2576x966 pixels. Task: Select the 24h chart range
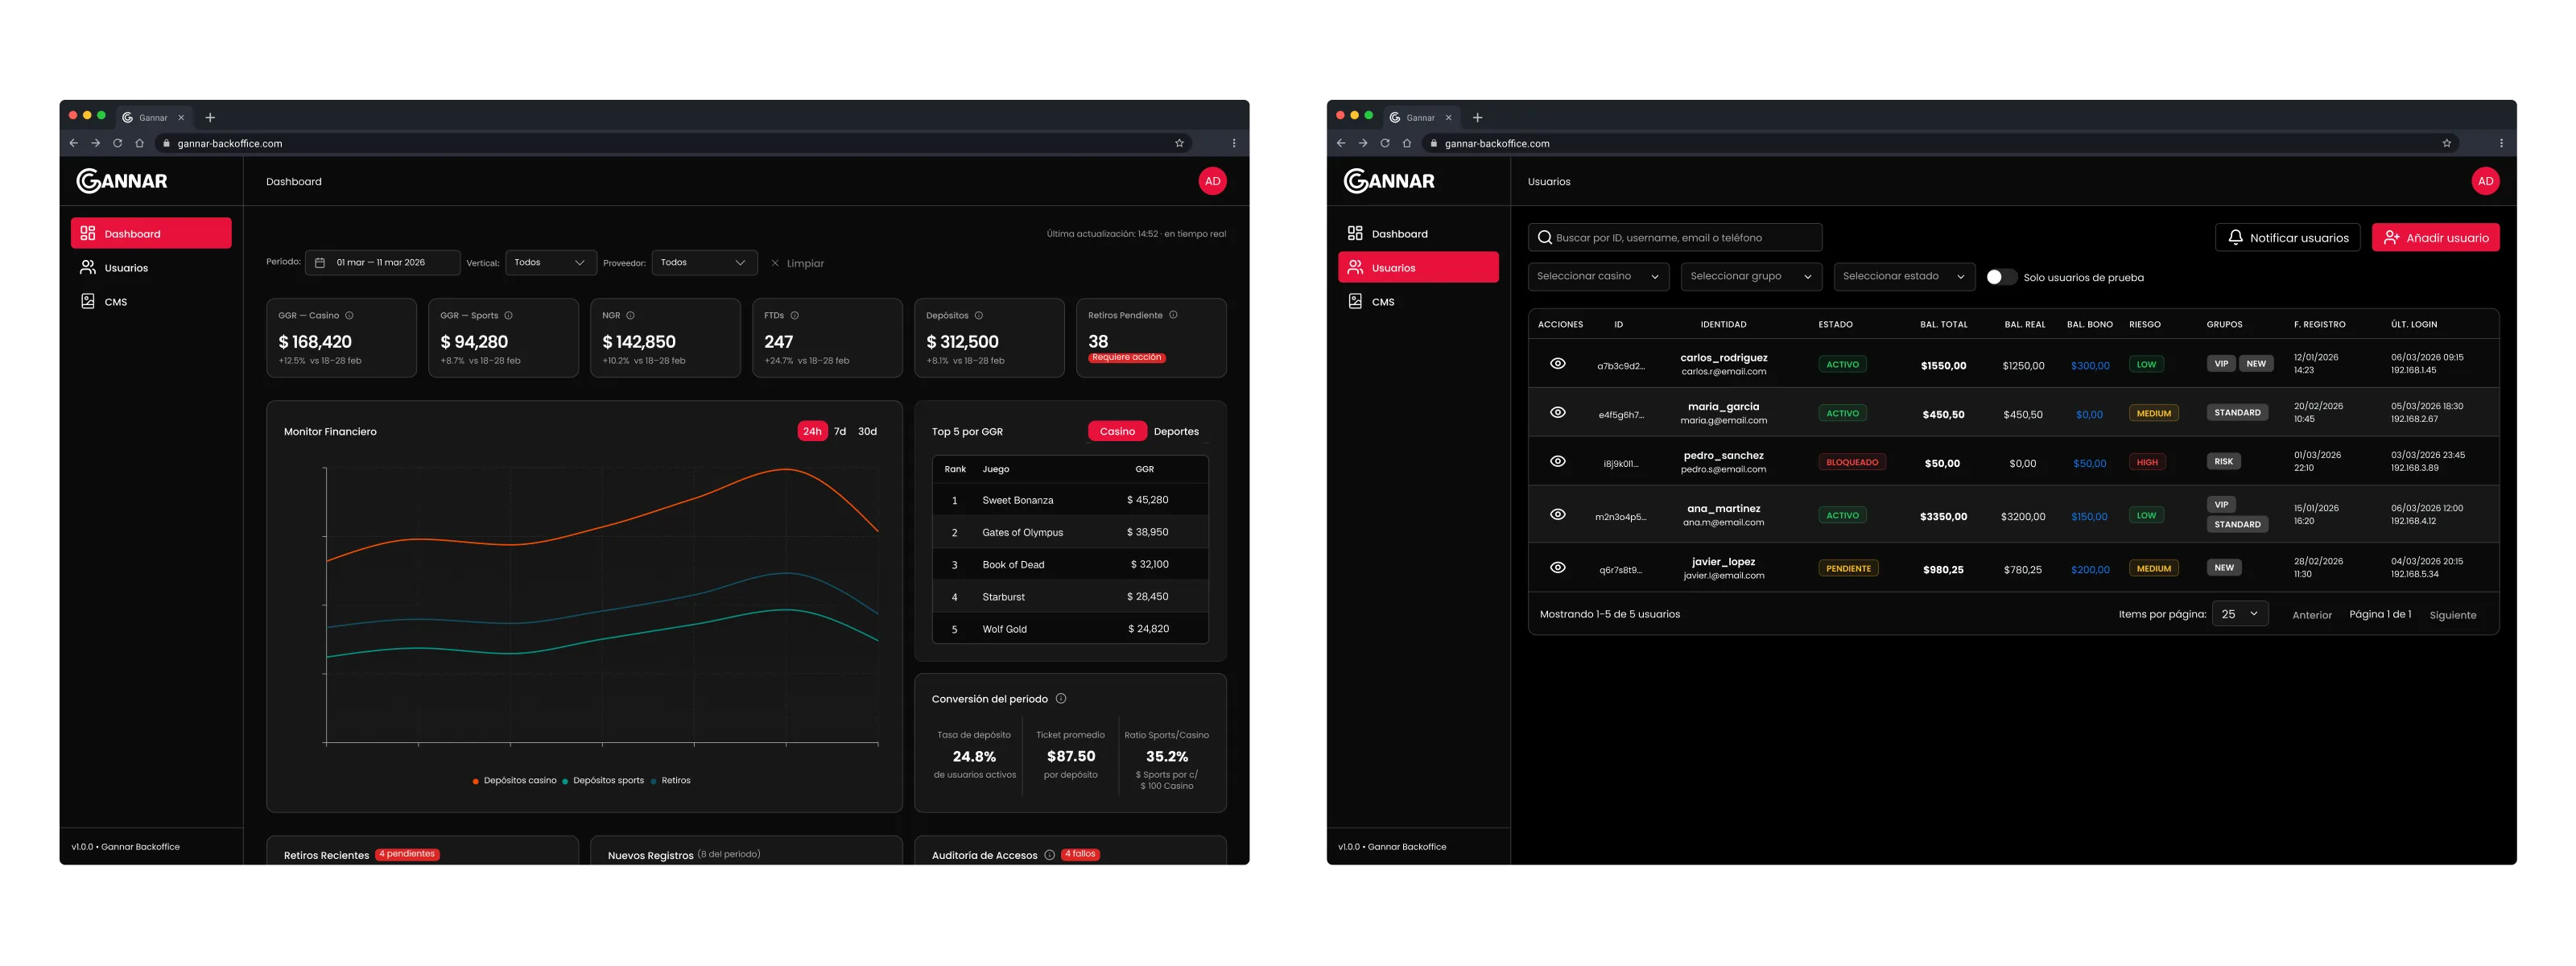tap(812, 431)
